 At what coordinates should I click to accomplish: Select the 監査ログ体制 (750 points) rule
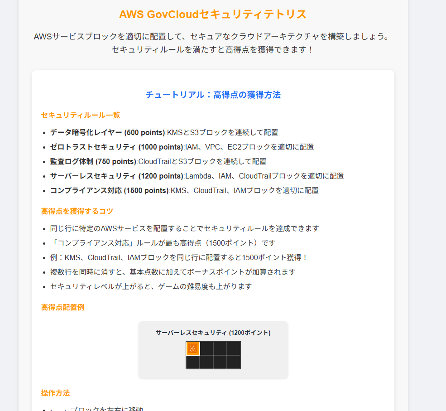[x=158, y=161]
